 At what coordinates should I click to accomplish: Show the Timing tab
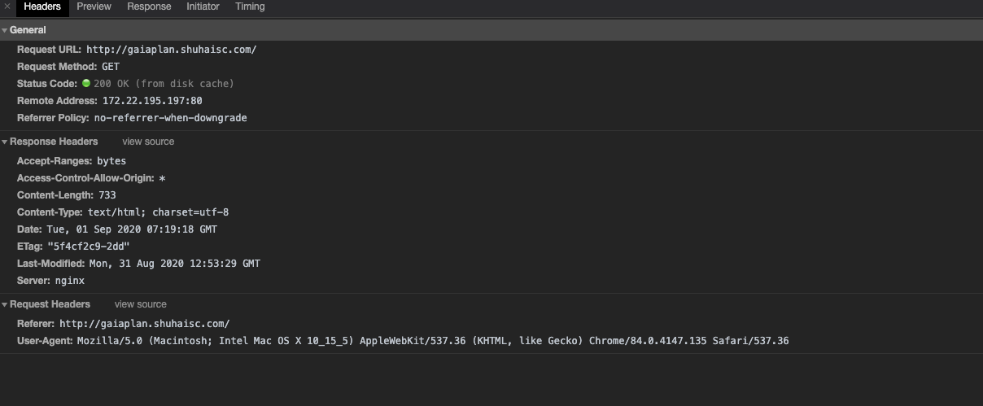click(250, 7)
